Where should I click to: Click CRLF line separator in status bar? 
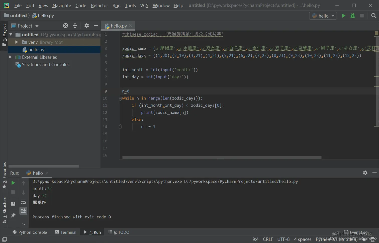[268, 239]
